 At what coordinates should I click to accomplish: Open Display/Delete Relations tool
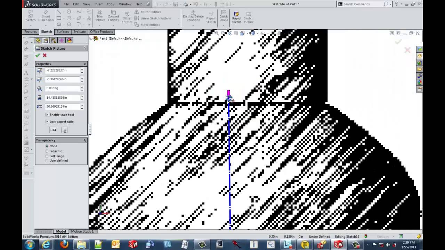[x=193, y=16]
